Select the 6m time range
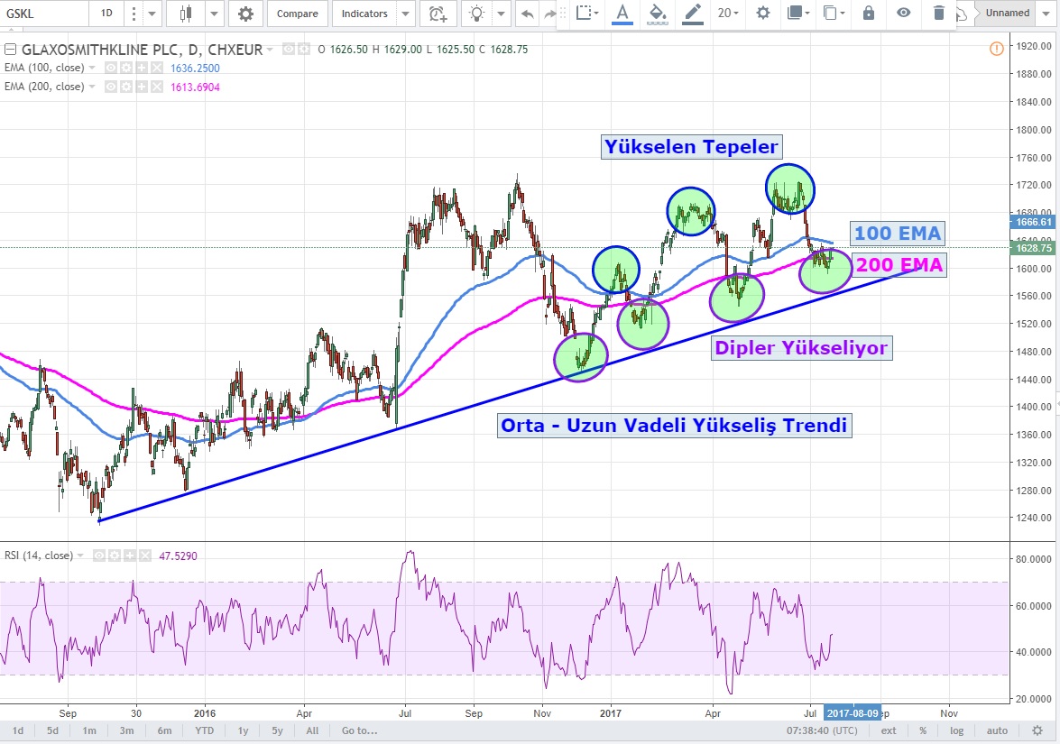 click(x=164, y=730)
